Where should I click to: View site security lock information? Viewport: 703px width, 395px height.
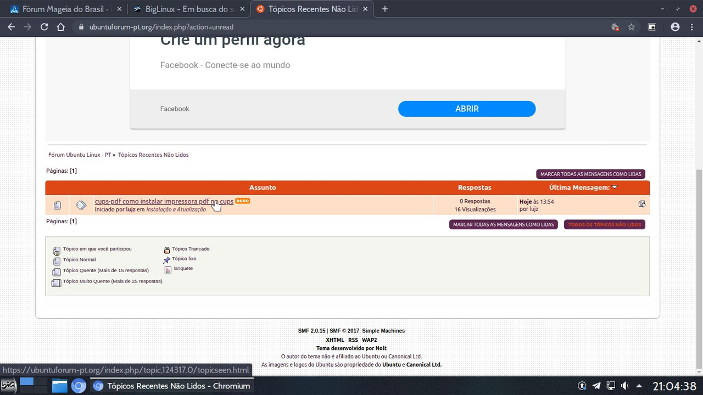(x=81, y=27)
